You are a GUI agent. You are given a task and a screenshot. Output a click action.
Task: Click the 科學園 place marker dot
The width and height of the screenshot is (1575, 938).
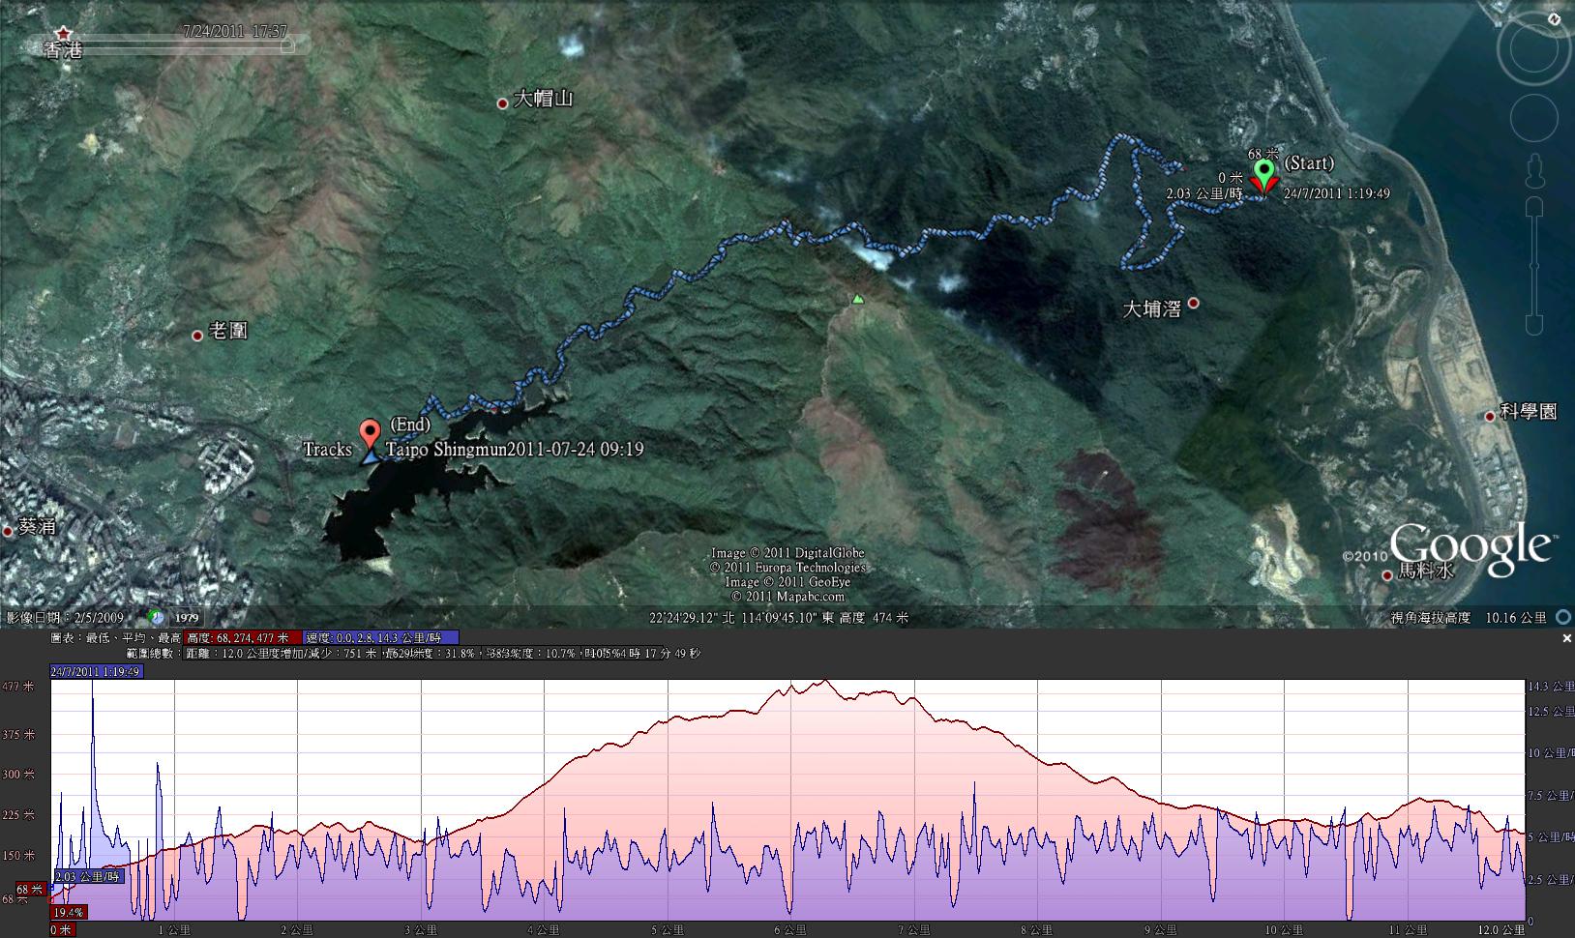[x=1491, y=417]
